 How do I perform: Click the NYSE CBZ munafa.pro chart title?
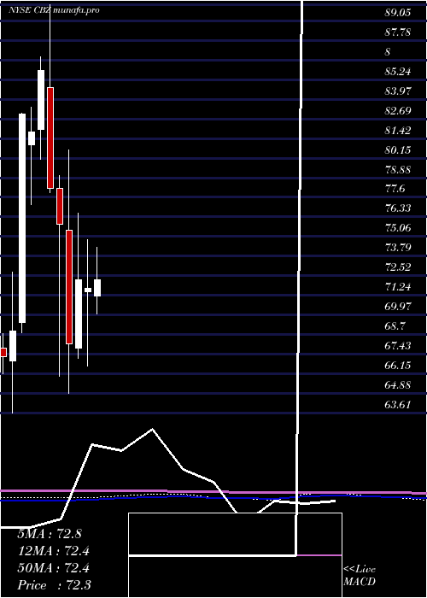tap(54, 10)
